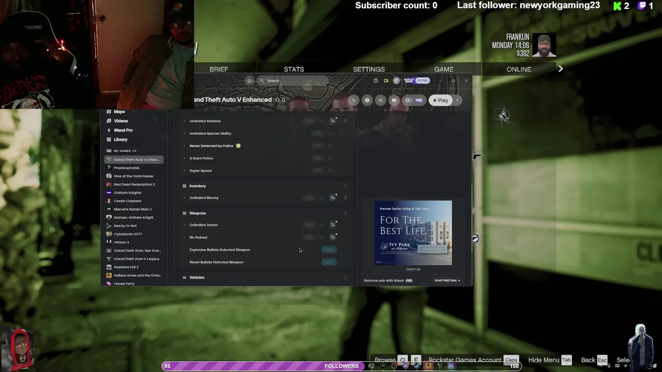Collapse the Inventory section

point(345,186)
